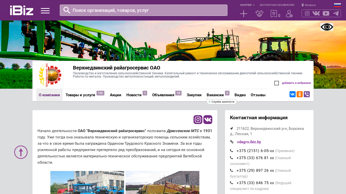Image resolution: width=346 pixels, height=194 pixels.
Task: Open the iBiz home logo
Action: tap(22, 10)
